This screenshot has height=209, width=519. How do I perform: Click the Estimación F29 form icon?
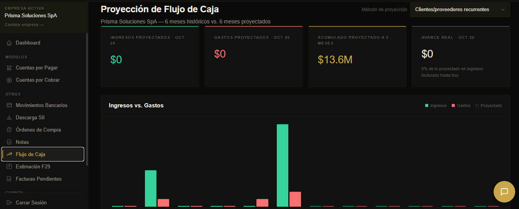tap(9, 167)
